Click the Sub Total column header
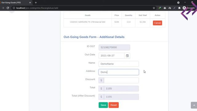 click(x=143, y=15)
